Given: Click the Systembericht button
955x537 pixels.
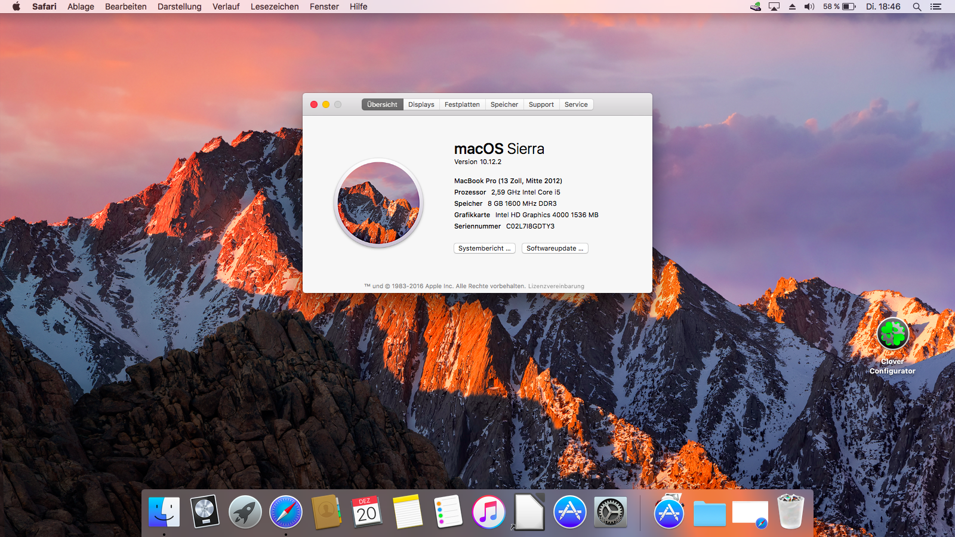Looking at the screenshot, I should [484, 248].
